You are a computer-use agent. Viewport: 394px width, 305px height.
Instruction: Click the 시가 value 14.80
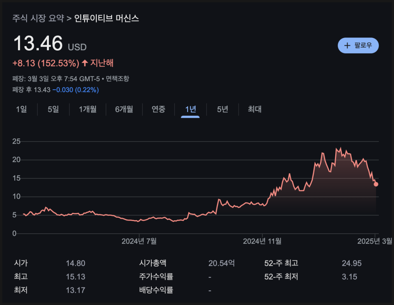[75, 263]
